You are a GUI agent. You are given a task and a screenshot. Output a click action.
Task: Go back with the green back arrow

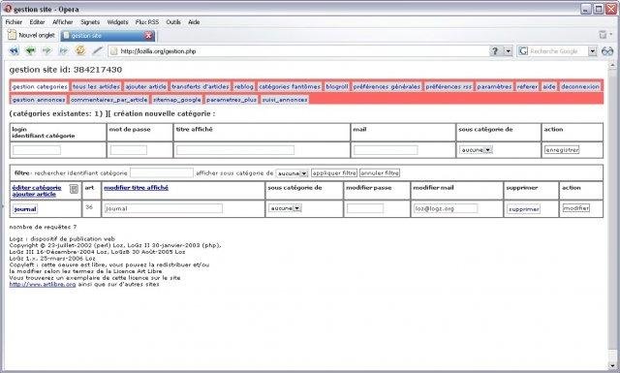pyautogui.click(x=30, y=50)
